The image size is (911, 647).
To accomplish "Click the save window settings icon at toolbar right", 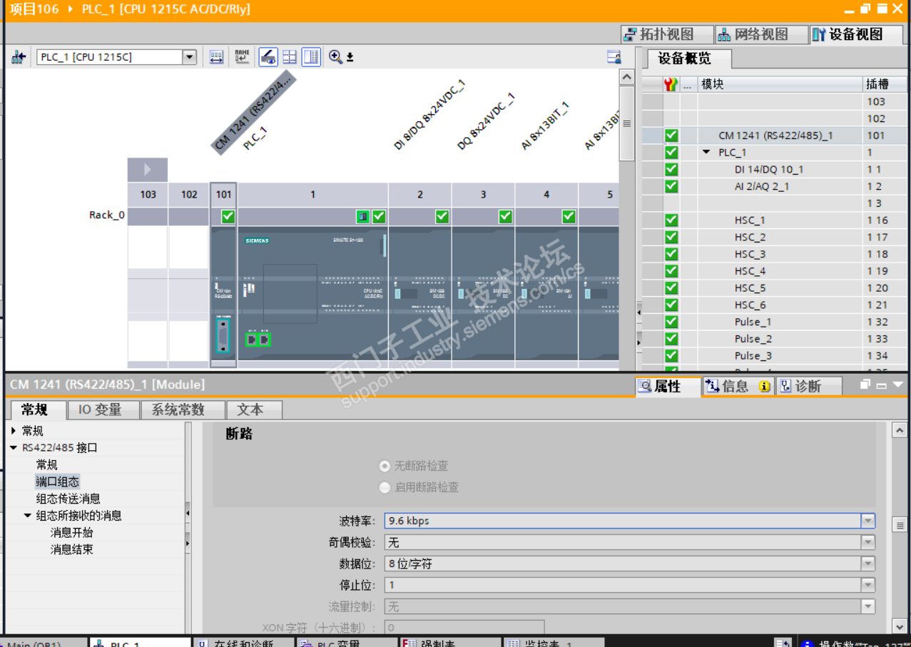I will pos(614,57).
